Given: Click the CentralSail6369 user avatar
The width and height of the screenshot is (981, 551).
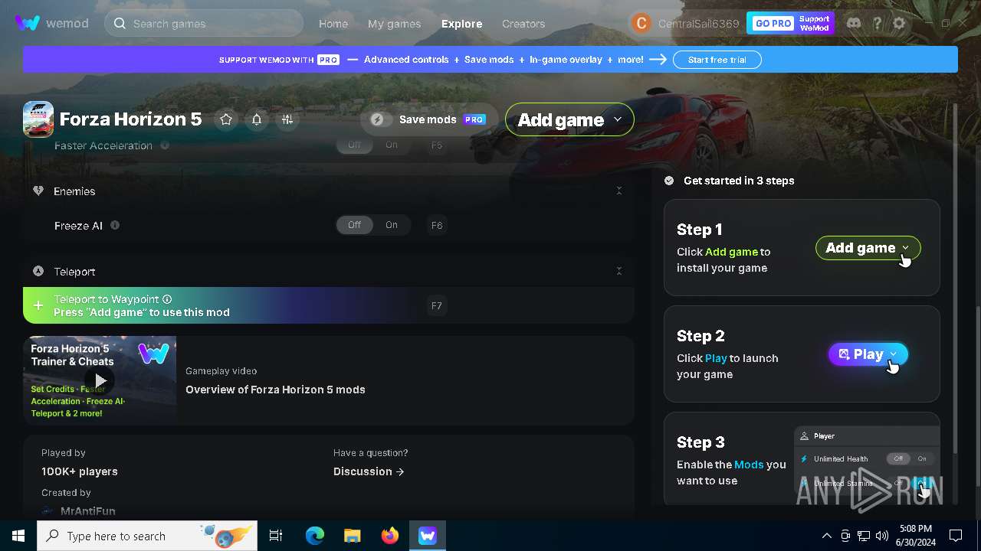Looking at the screenshot, I should (641, 23).
